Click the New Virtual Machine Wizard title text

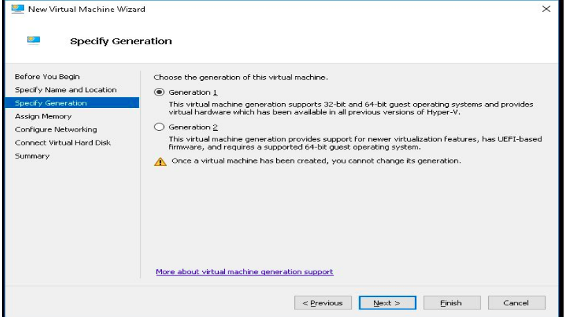87,9
